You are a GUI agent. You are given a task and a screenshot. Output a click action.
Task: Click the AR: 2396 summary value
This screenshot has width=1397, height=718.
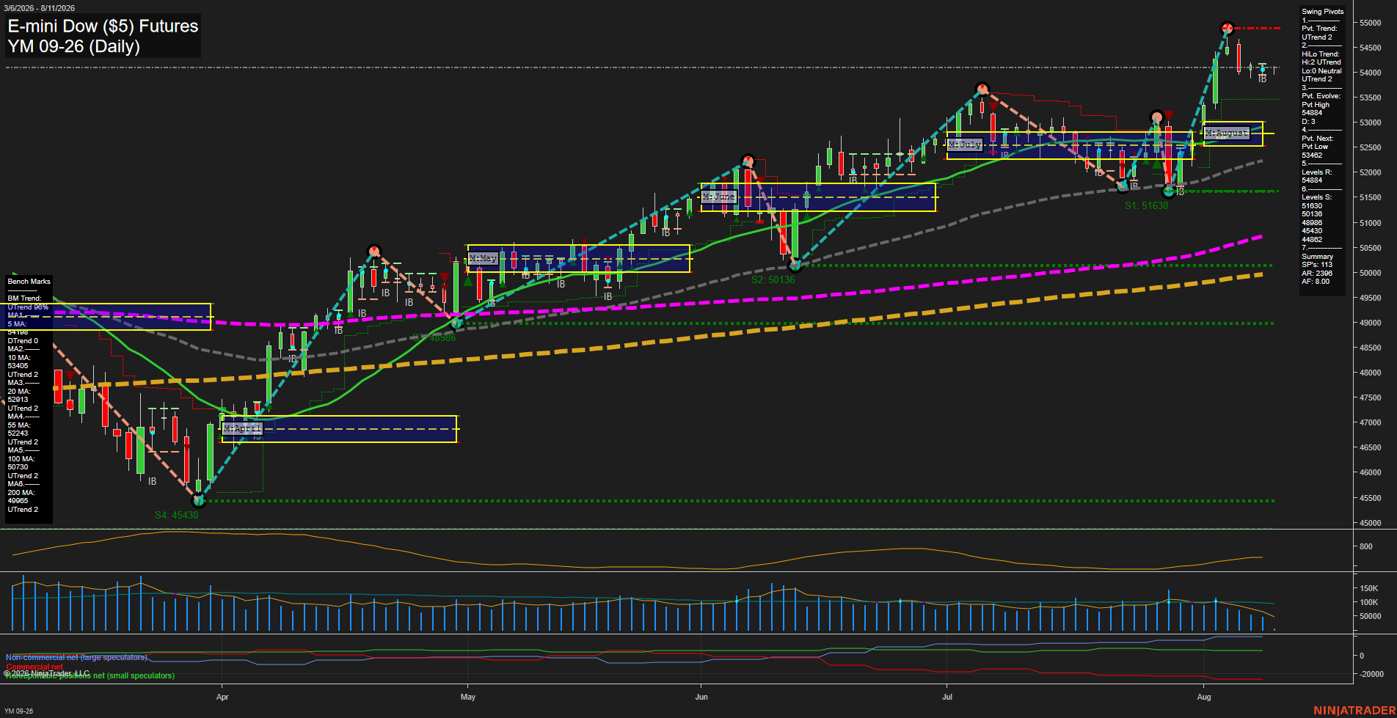(1317, 273)
